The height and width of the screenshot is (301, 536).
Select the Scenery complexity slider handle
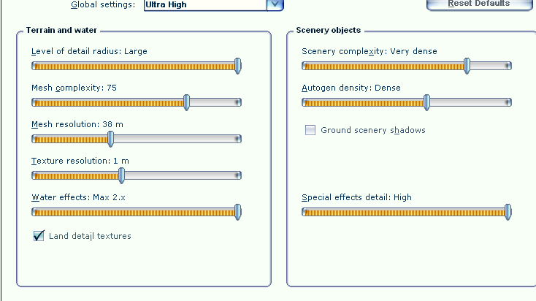[467, 66]
